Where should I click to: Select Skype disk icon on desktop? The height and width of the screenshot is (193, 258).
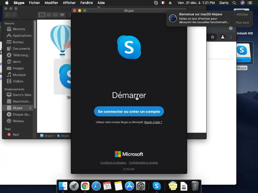[x=244, y=53]
